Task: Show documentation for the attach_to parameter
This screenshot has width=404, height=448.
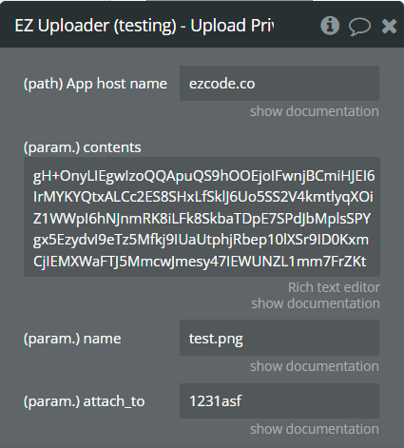Action: click(315, 429)
